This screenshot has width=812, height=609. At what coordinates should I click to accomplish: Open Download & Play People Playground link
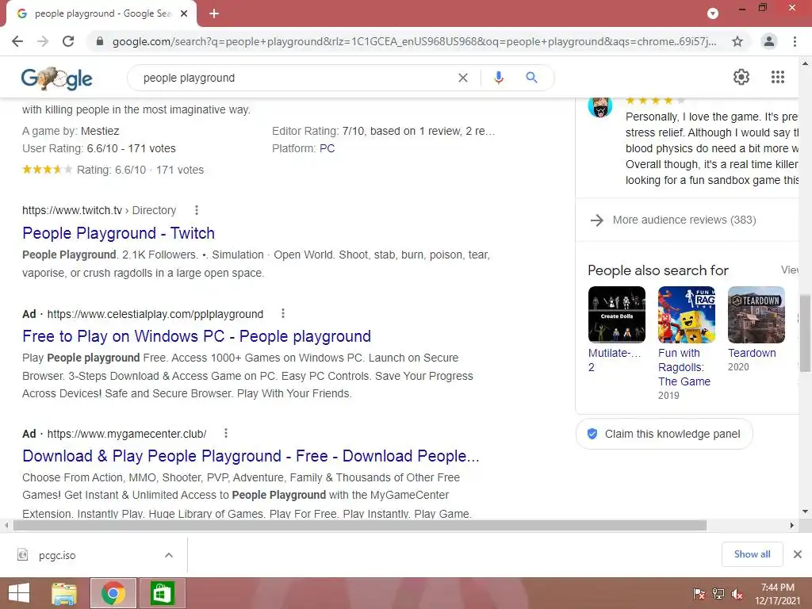tap(251, 456)
